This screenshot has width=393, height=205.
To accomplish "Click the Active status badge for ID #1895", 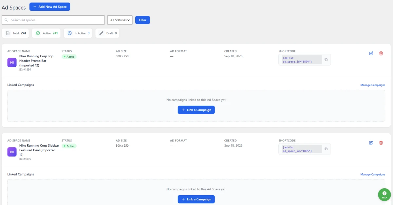I will 69,146.
